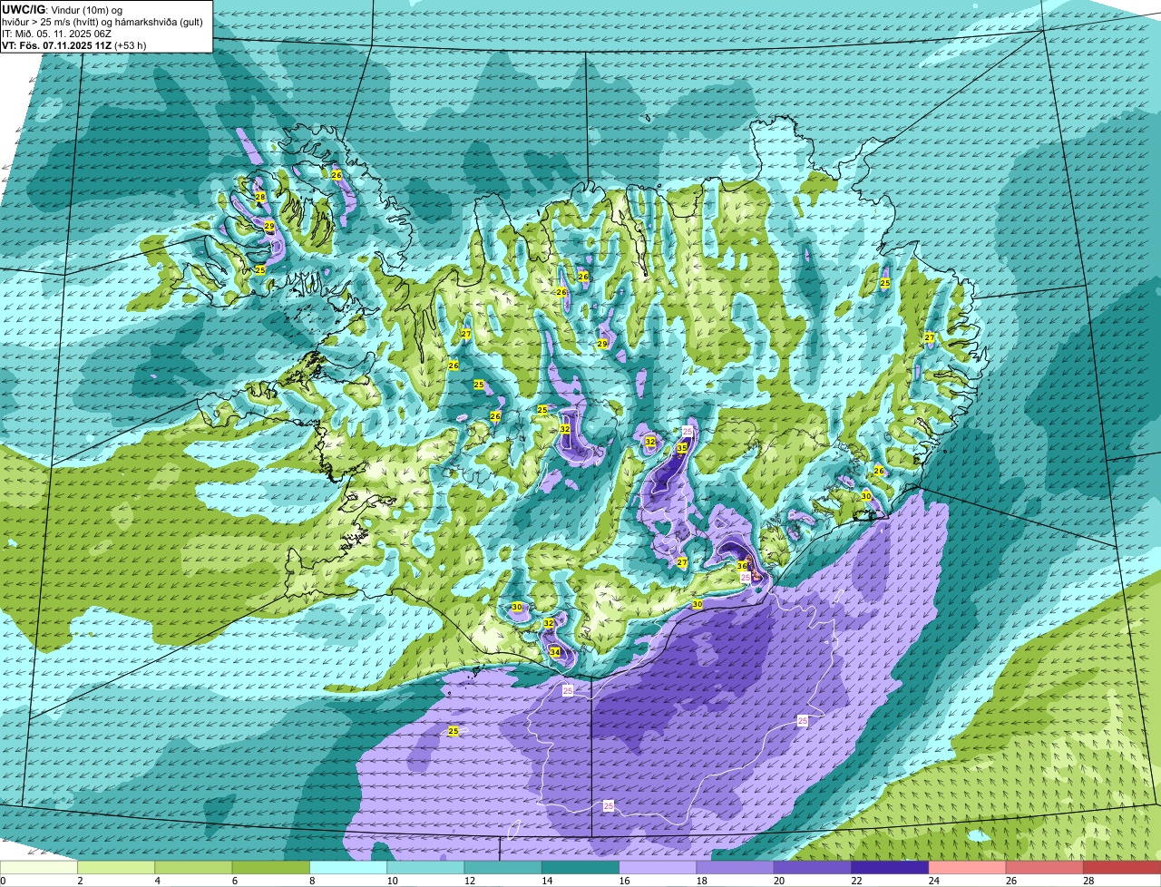This screenshot has width=1161, height=887.
Task: Select the light cyan legend swatch between 8 and 10
Action: click(348, 867)
